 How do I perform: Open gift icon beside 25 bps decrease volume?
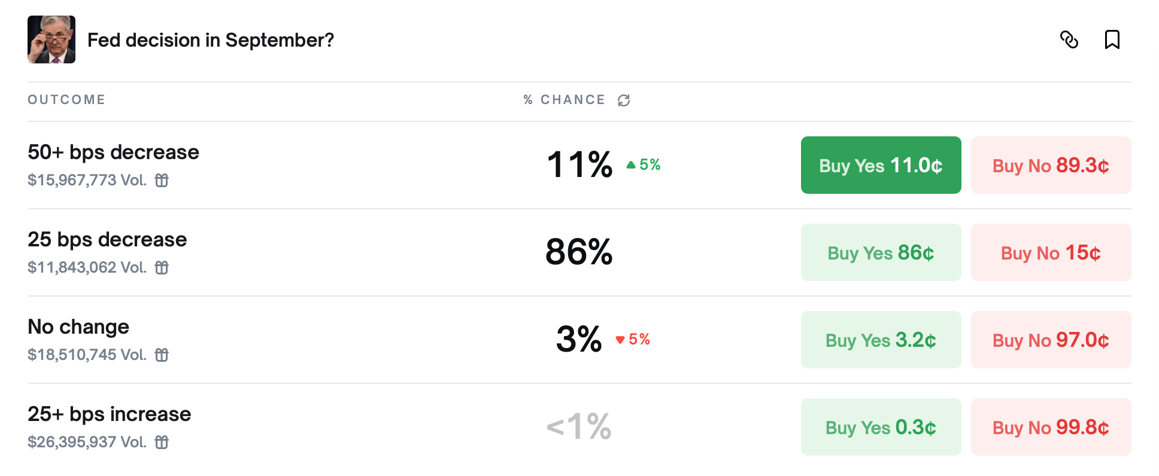click(x=162, y=268)
